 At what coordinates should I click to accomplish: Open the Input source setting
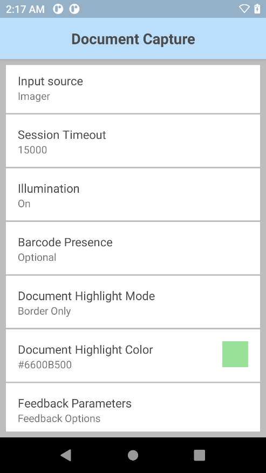tap(133, 89)
